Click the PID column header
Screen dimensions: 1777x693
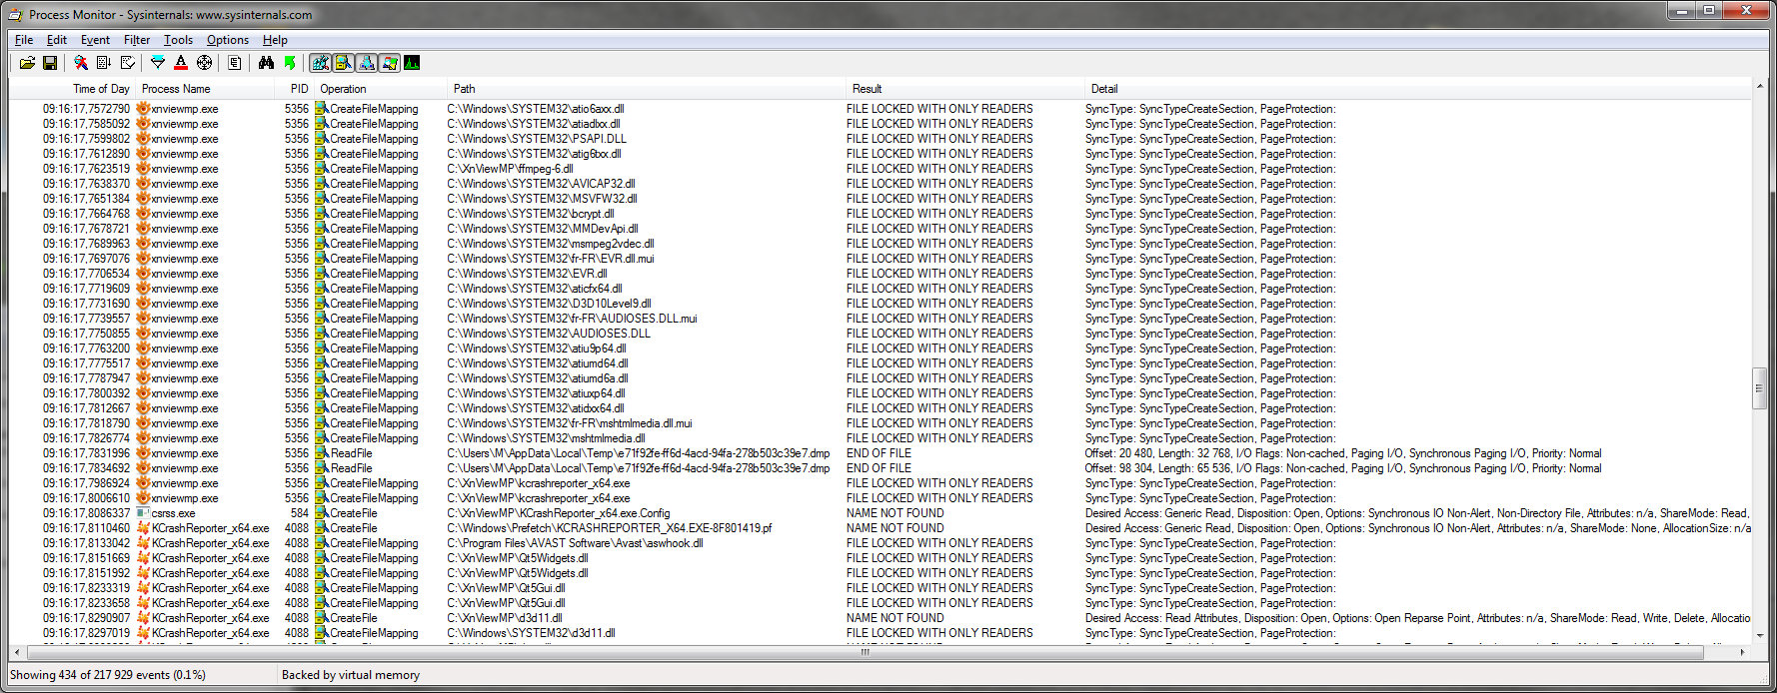(295, 89)
